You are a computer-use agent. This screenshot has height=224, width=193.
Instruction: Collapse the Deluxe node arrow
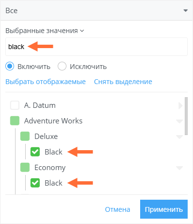pos(179,137)
